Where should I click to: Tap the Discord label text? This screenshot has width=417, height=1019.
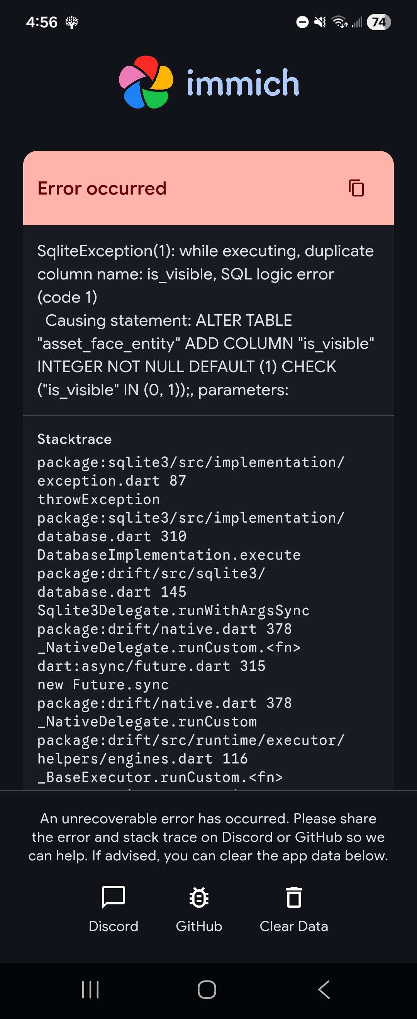point(114,926)
